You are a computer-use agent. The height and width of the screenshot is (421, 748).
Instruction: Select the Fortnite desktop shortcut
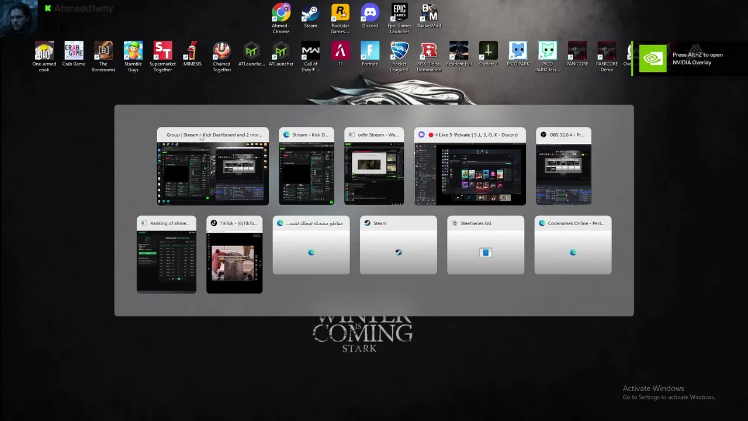(x=370, y=54)
